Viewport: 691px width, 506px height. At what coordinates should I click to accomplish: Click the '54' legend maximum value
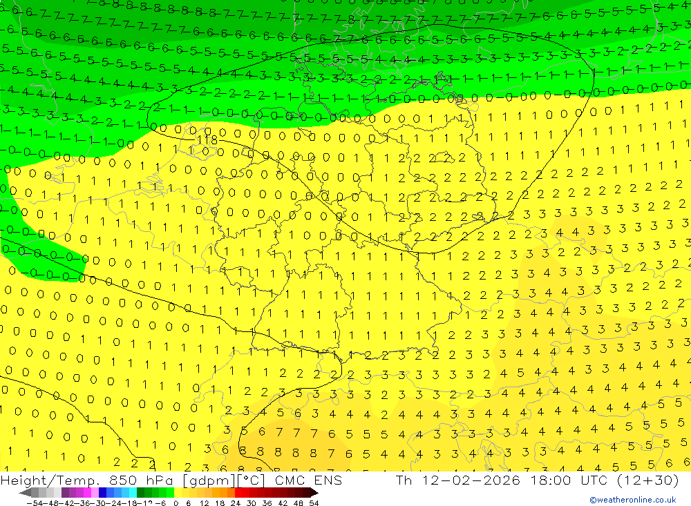coord(314,503)
